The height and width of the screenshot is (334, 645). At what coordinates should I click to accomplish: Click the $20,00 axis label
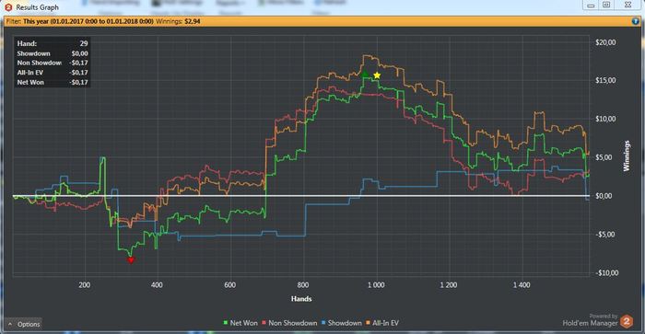pyautogui.click(x=605, y=42)
